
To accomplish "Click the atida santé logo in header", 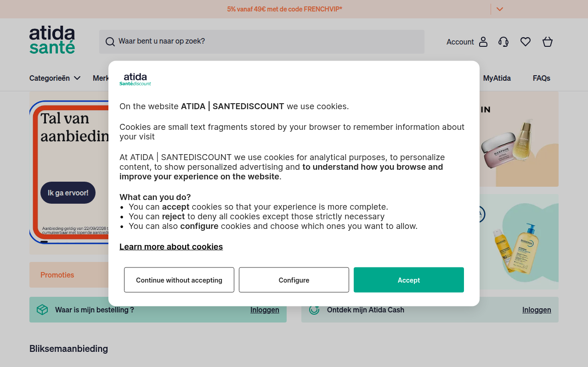I will point(52,40).
